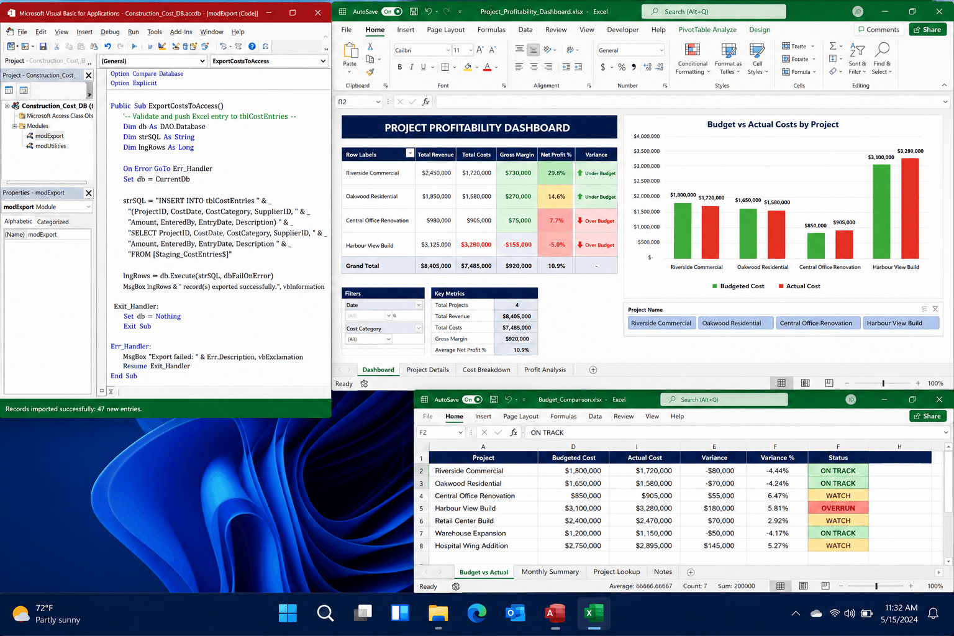Open Formulas tab in Budget_Comparison window

(563, 416)
